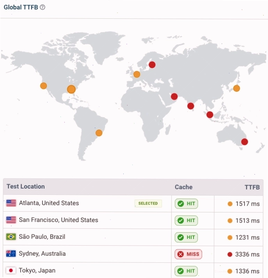This screenshot has width=268, height=278.
Task: Click the Brazil flag icon in table
Action: click(x=11, y=237)
